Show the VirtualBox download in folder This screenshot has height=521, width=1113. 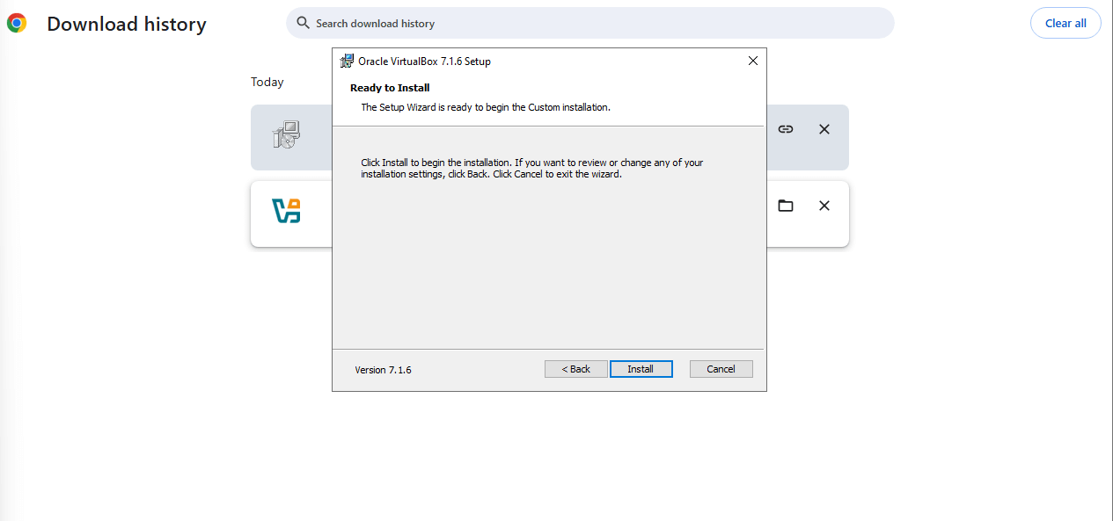786,206
